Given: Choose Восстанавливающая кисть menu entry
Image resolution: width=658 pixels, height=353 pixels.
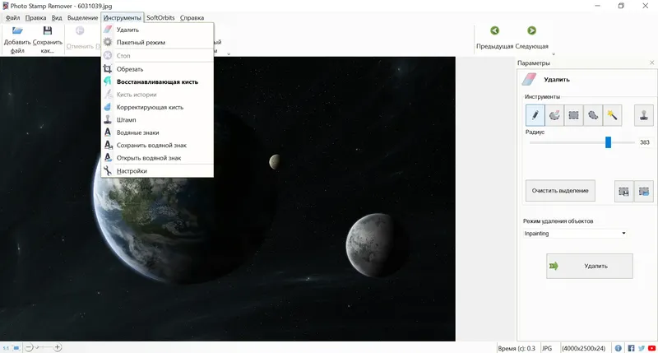Looking at the screenshot, I should pos(157,81).
